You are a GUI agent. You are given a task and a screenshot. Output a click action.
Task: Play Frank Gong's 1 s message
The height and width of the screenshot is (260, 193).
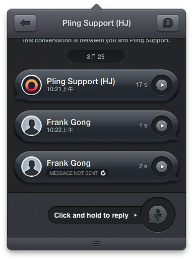click(x=162, y=126)
